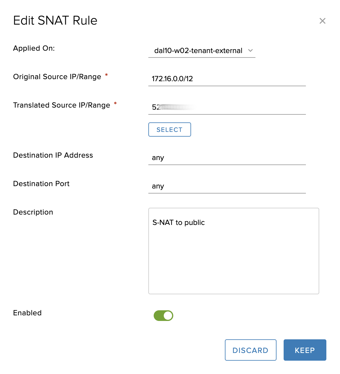The width and height of the screenshot is (340, 374).
Task: Close the Edit SNAT Rule dialog
Action: (x=322, y=21)
